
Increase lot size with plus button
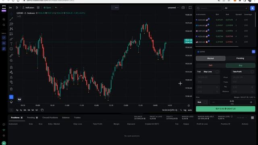click(x=251, y=102)
